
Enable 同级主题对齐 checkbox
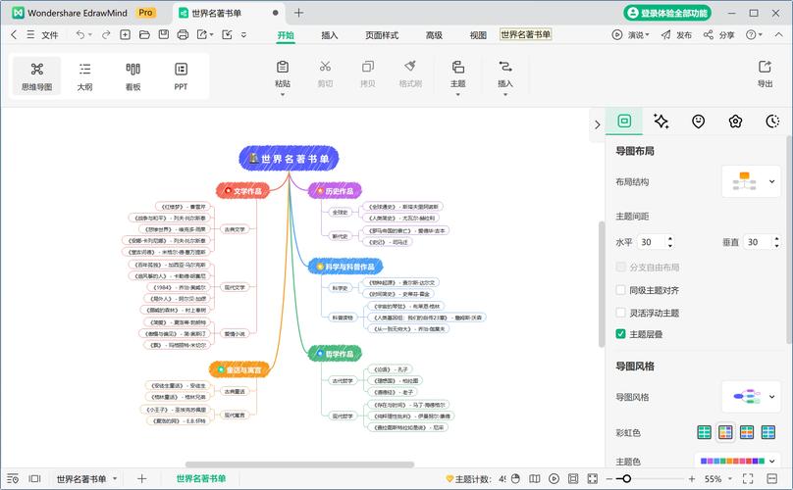pos(620,290)
